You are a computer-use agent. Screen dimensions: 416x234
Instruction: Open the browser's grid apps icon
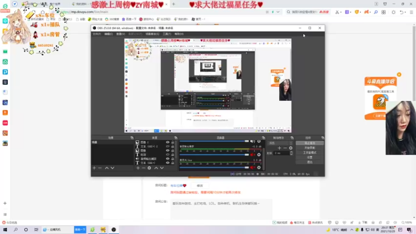pos(384,12)
